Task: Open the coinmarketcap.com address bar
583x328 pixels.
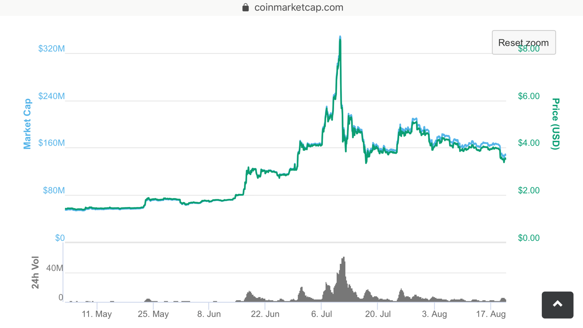Action: tap(298, 7)
